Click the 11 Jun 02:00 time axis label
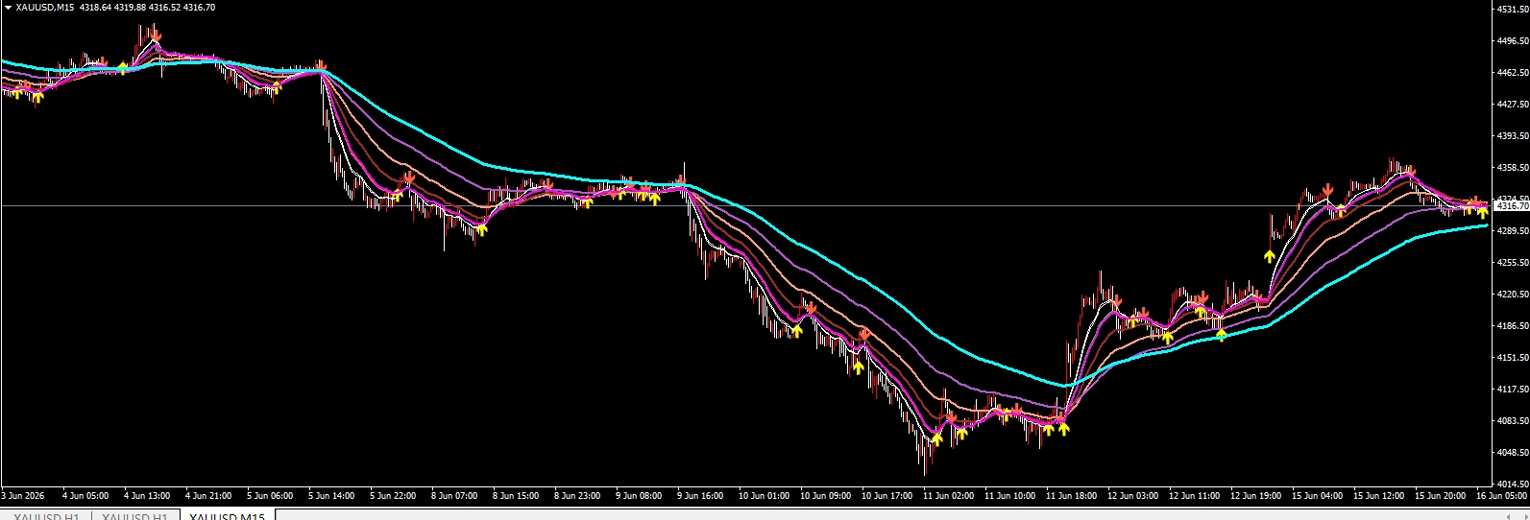The width and height of the screenshot is (1530, 520). coord(948,496)
